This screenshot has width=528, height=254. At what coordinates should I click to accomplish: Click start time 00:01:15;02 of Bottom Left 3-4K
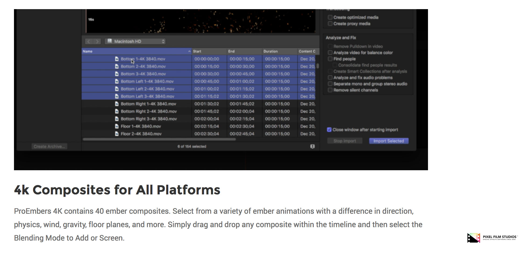[207, 96]
